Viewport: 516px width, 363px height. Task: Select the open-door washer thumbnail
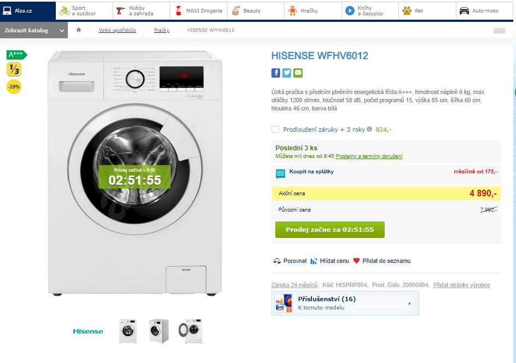(x=190, y=331)
